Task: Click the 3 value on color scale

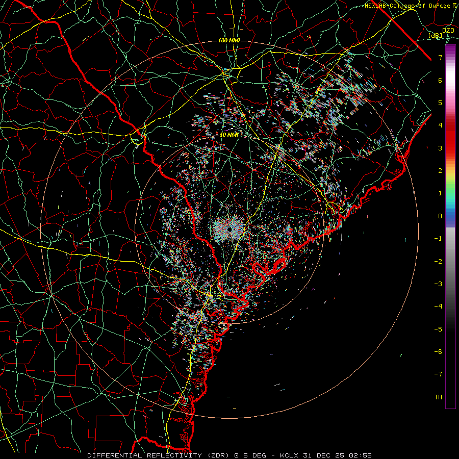Action: [x=440, y=148]
